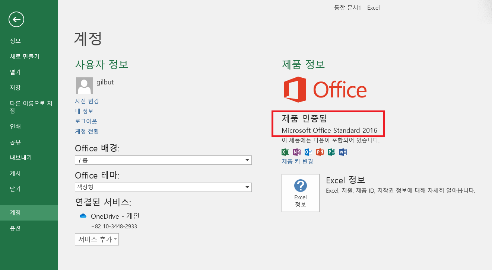Select the Outlook product icon
This screenshot has height=270, width=492.
pyautogui.click(x=308, y=152)
